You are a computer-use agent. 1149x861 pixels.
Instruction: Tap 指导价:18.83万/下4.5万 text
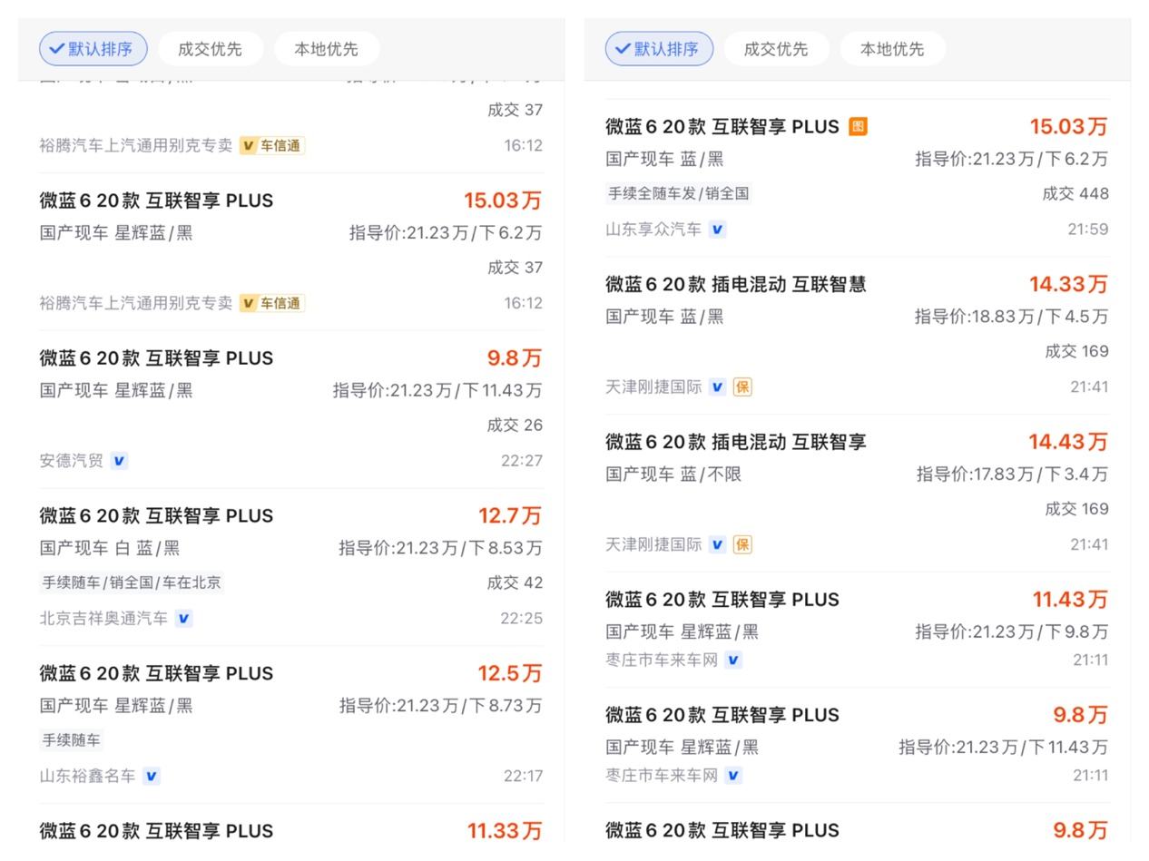point(1012,317)
